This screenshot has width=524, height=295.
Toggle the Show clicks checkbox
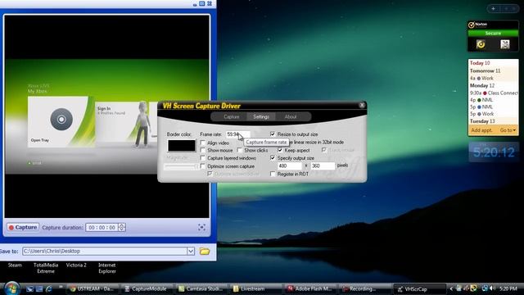240,151
